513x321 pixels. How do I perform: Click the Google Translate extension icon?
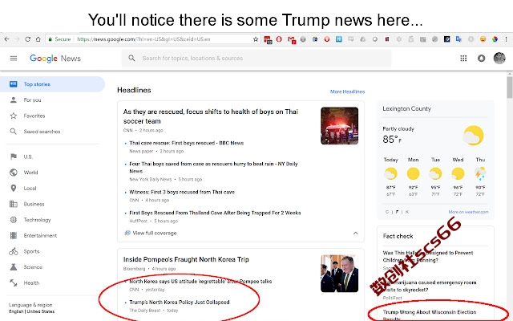(x=458, y=39)
